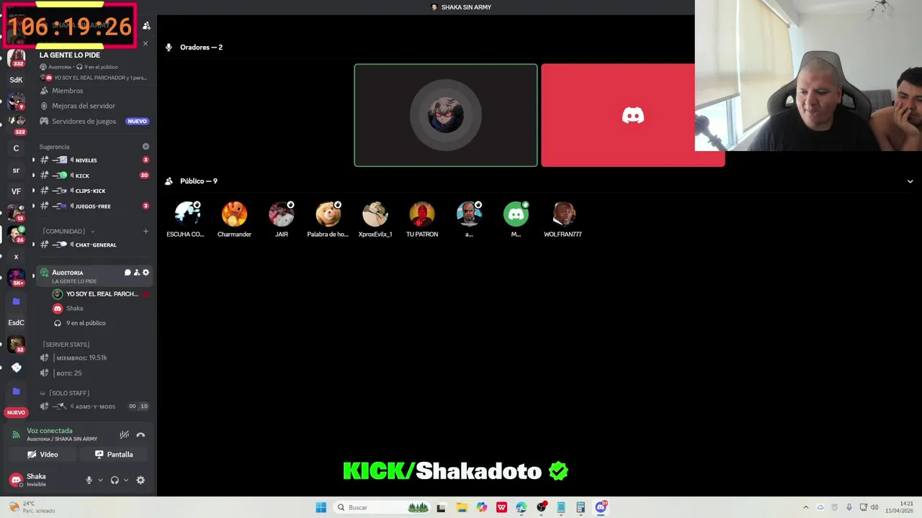Screen dimensions: 922x518
Task: Open chat of Auditoria stage channel
Action: (127, 273)
